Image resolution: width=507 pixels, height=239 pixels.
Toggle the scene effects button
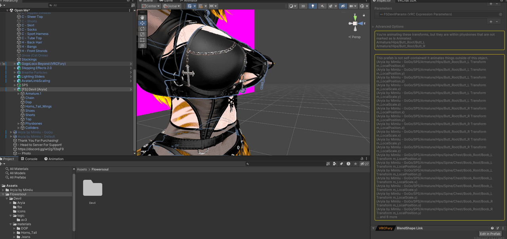coord(331,6)
